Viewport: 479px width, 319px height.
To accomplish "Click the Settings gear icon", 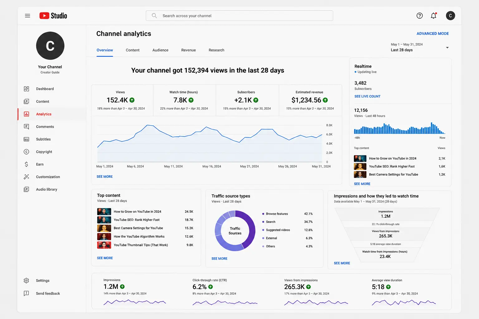I will click(27, 281).
